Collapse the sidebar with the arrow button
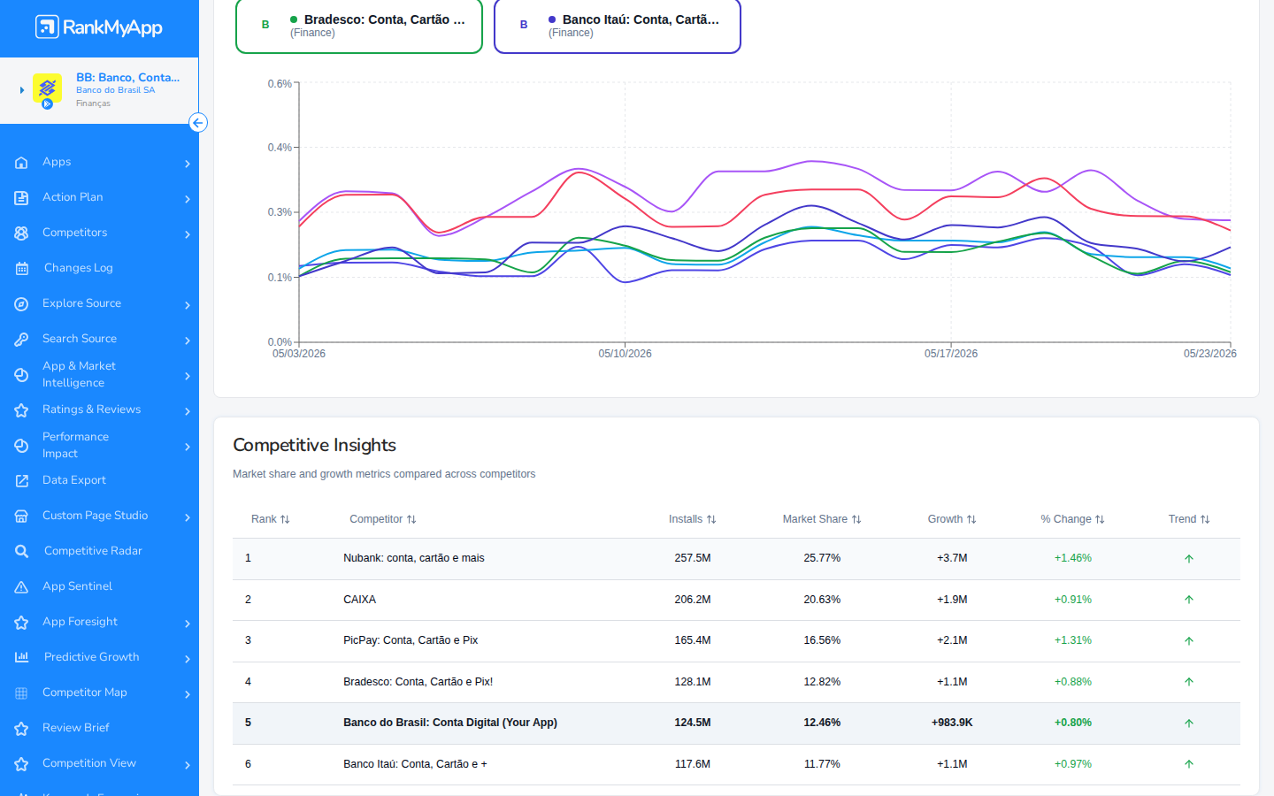Viewport: 1274px width, 796px height. 198,123
